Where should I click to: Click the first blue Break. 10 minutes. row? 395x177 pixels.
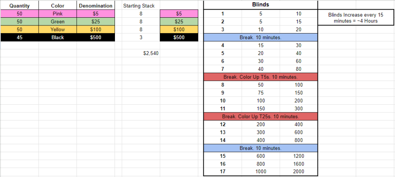point(260,37)
